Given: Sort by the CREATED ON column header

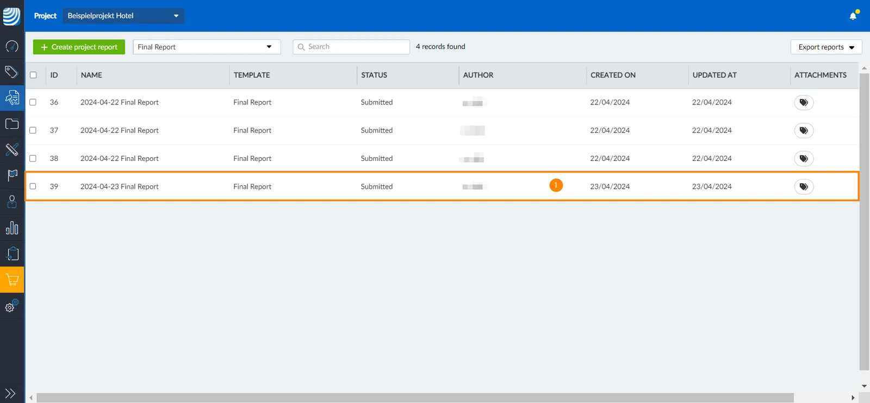Looking at the screenshot, I should (613, 75).
